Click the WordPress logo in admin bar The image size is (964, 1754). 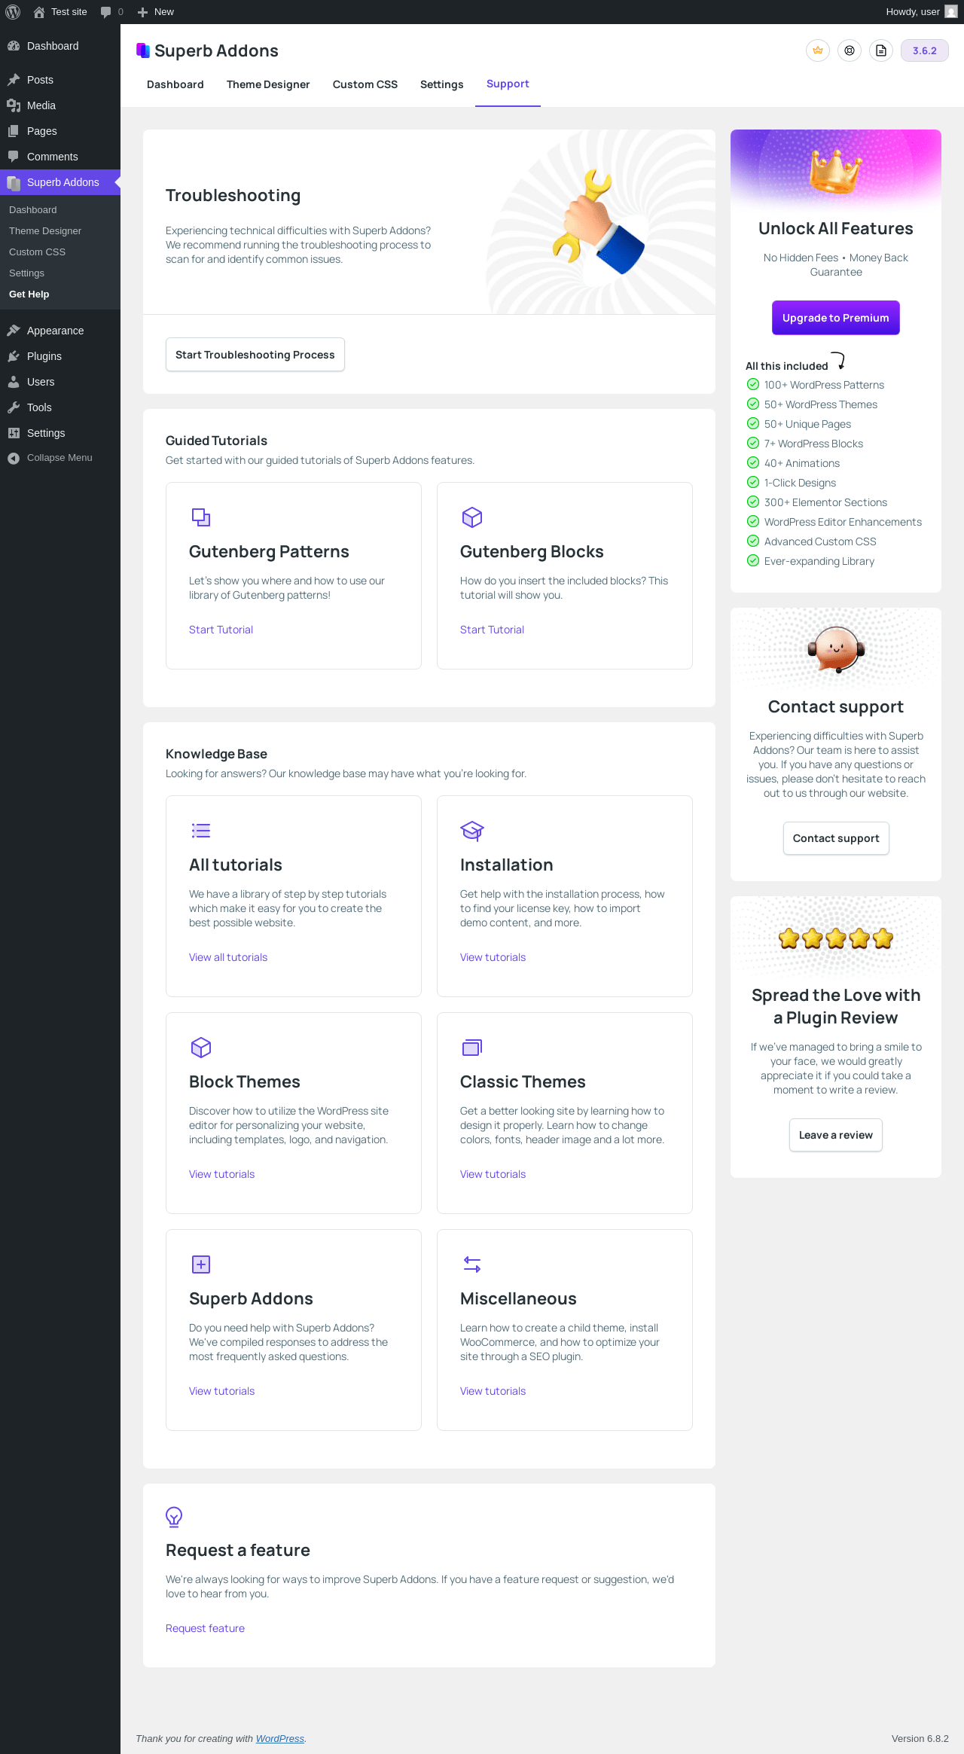13,12
